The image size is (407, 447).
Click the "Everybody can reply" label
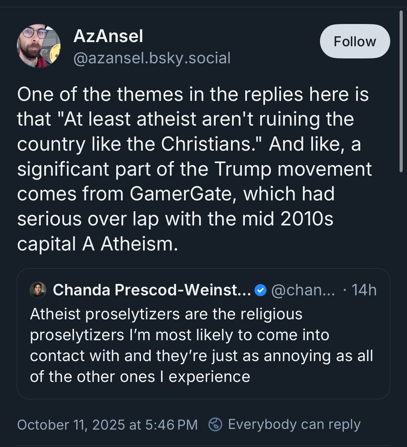coord(294,424)
